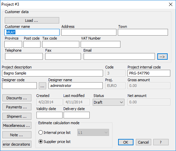The image size is (176, 151).
Task: Click the Project internal code field
Action: [149, 73]
